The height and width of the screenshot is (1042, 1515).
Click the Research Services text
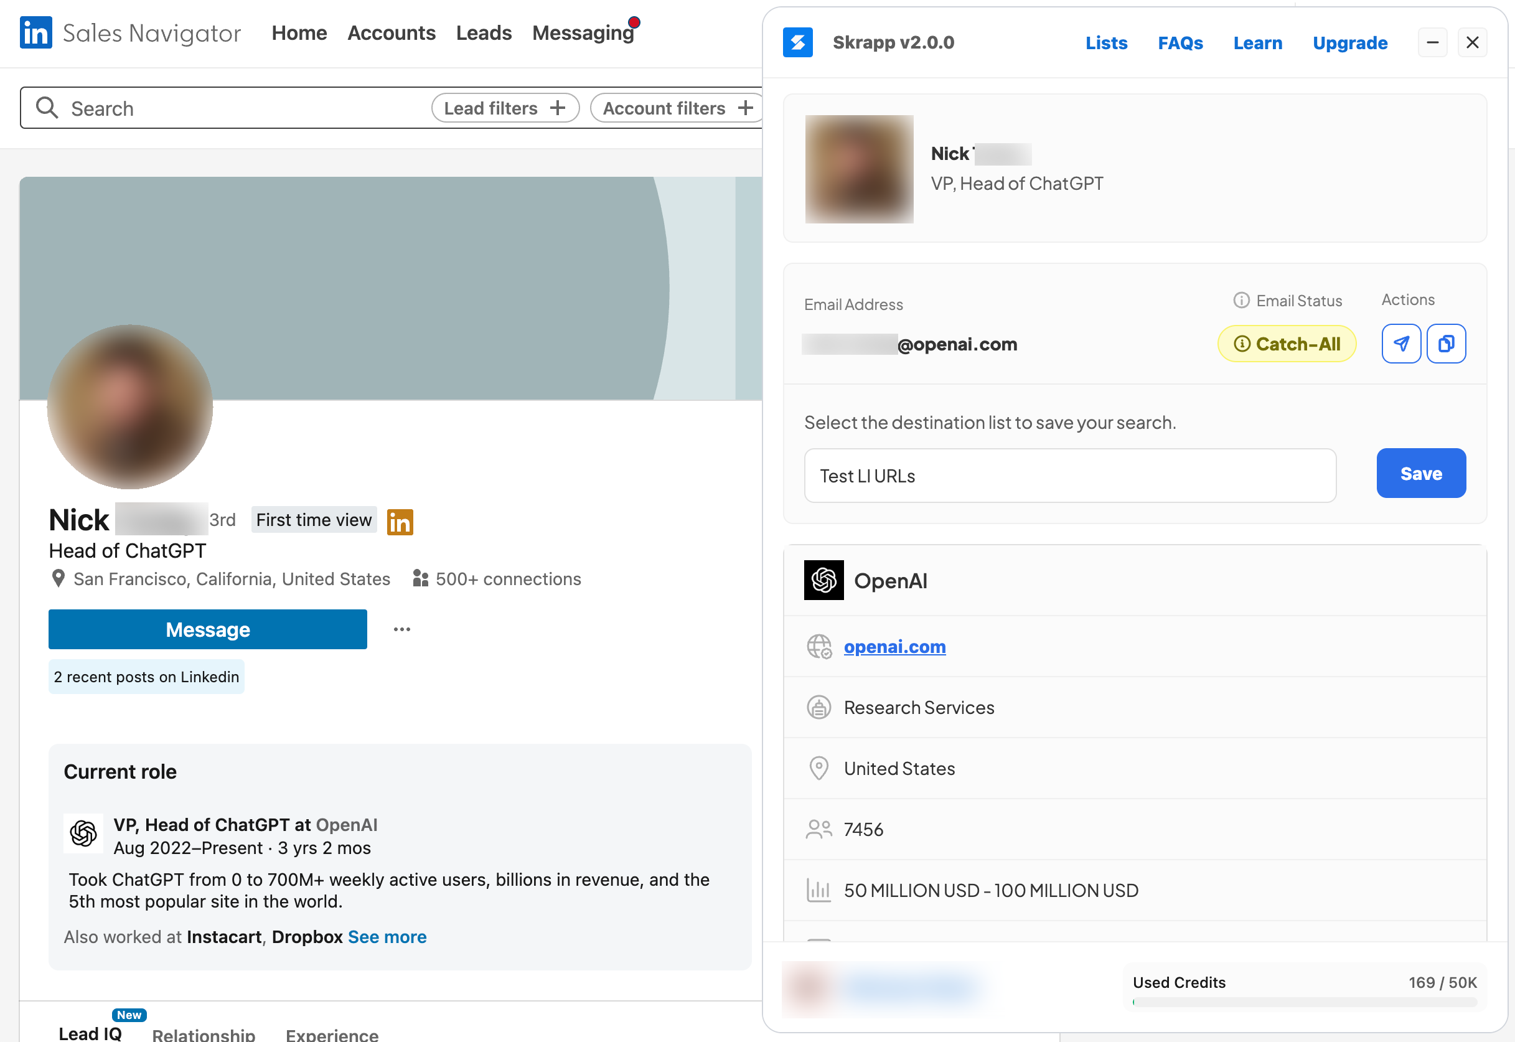[919, 707]
